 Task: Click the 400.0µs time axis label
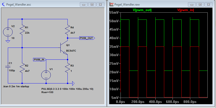[x=155, y=102]
